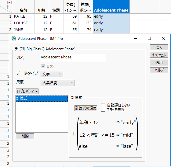Click the 年齢 ≤ 12 condition
Image resolution: width=171 pixels, height=167 pixels.
point(89,123)
